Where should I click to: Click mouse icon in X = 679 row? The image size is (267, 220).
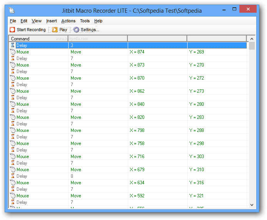(x=13, y=170)
